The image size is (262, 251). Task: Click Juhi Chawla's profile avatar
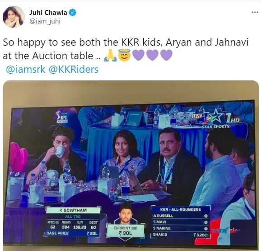point(14,17)
